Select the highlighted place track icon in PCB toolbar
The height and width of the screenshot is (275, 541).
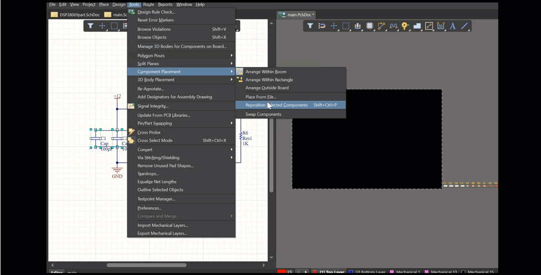pos(429,26)
